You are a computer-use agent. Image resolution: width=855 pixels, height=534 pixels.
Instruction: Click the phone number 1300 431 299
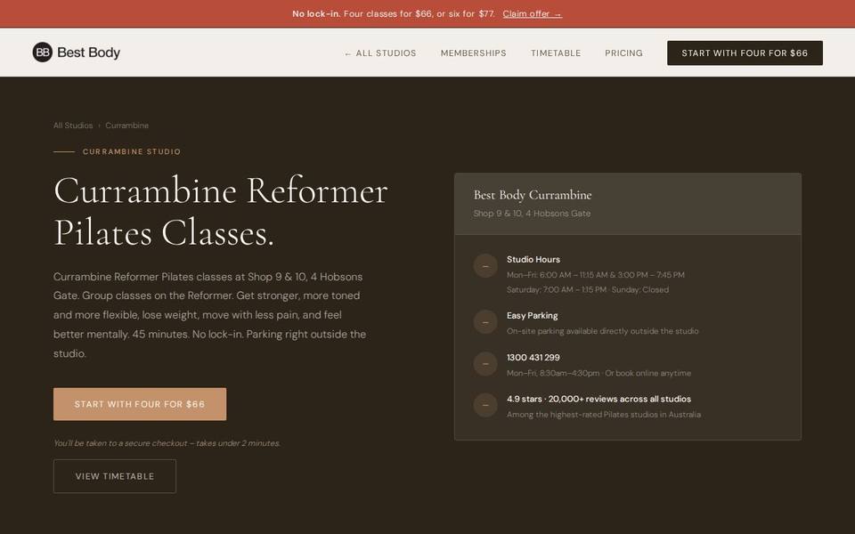pos(533,358)
